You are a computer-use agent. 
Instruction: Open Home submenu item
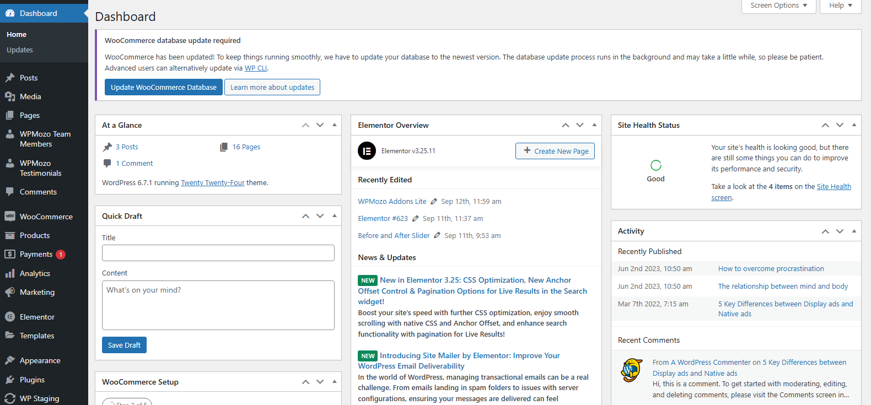pyautogui.click(x=17, y=34)
